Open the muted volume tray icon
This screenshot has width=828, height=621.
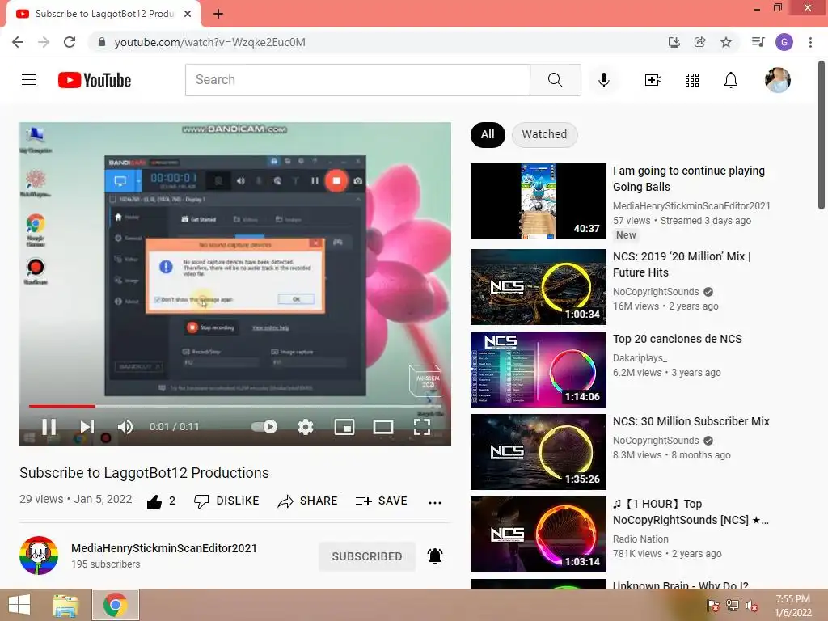751,606
